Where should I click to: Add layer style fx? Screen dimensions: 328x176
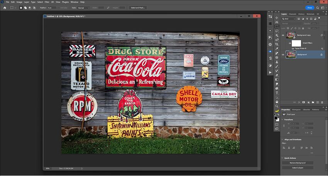pyautogui.click(x=299, y=102)
